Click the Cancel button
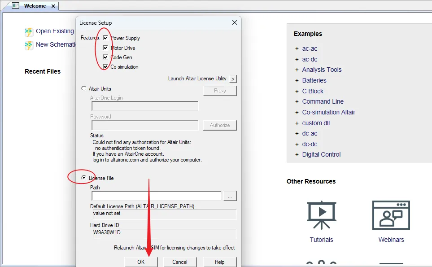The height and width of the screenshot is (267, 432). tap(180, 262)
